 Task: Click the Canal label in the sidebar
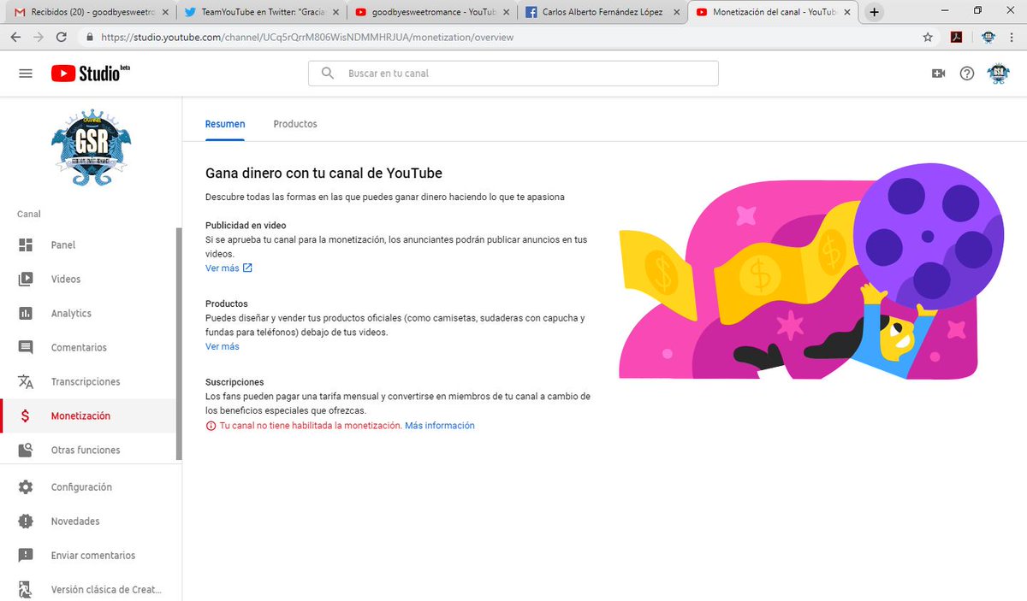(x=29, y=214)
